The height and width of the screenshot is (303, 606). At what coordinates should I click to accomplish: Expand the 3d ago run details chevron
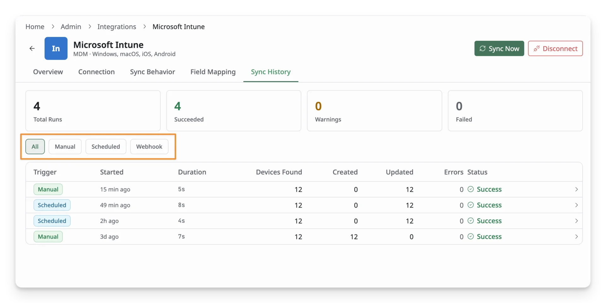[576, 237]
